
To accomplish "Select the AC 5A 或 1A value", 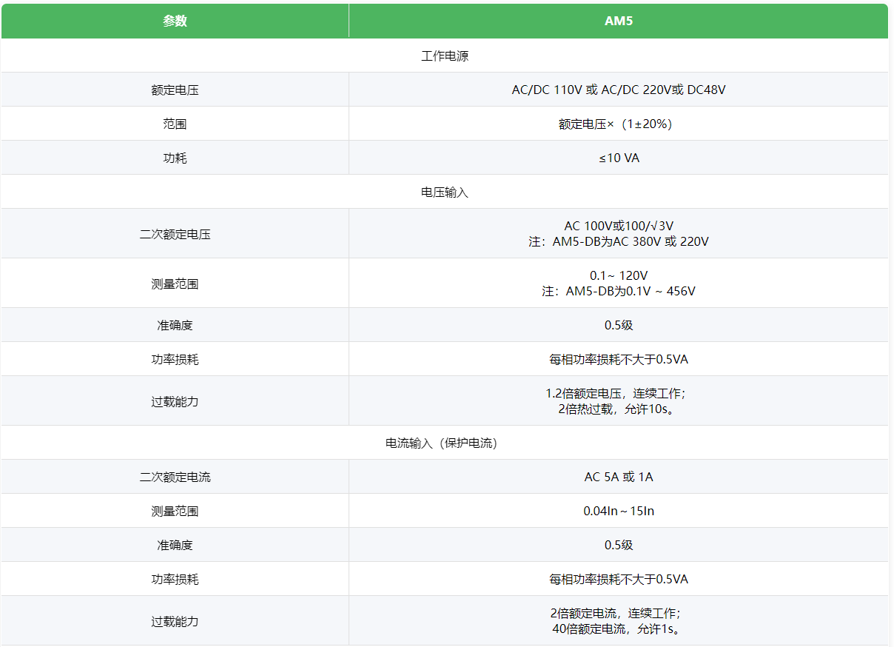I will (618, 477).
